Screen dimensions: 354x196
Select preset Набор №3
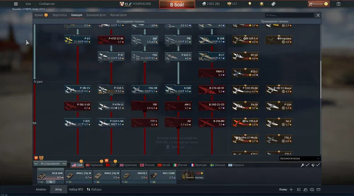(x=76, y=190)
